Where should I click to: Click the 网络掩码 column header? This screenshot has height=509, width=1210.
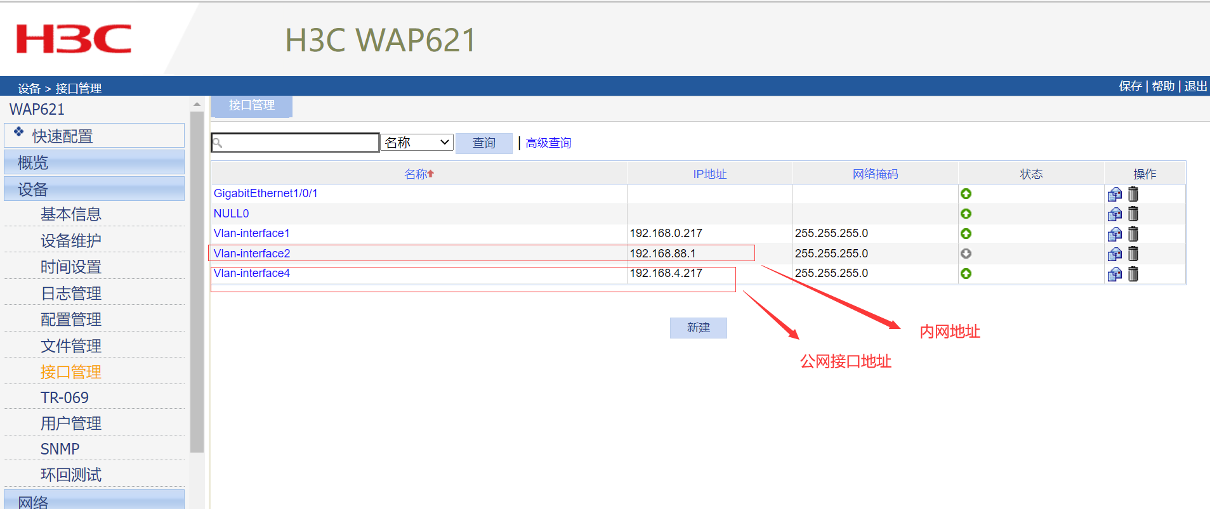876,174
